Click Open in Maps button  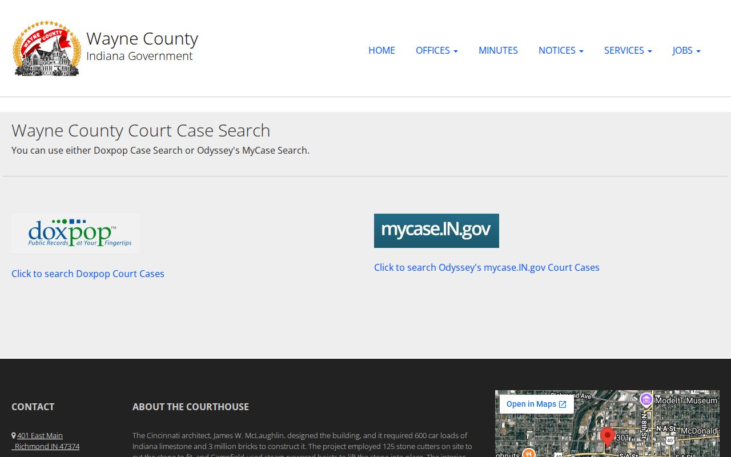click(x=536, y=404)
